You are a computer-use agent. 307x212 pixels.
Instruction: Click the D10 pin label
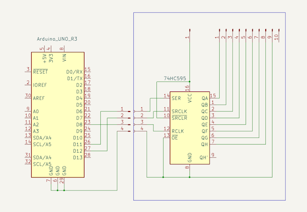[78, 138]
